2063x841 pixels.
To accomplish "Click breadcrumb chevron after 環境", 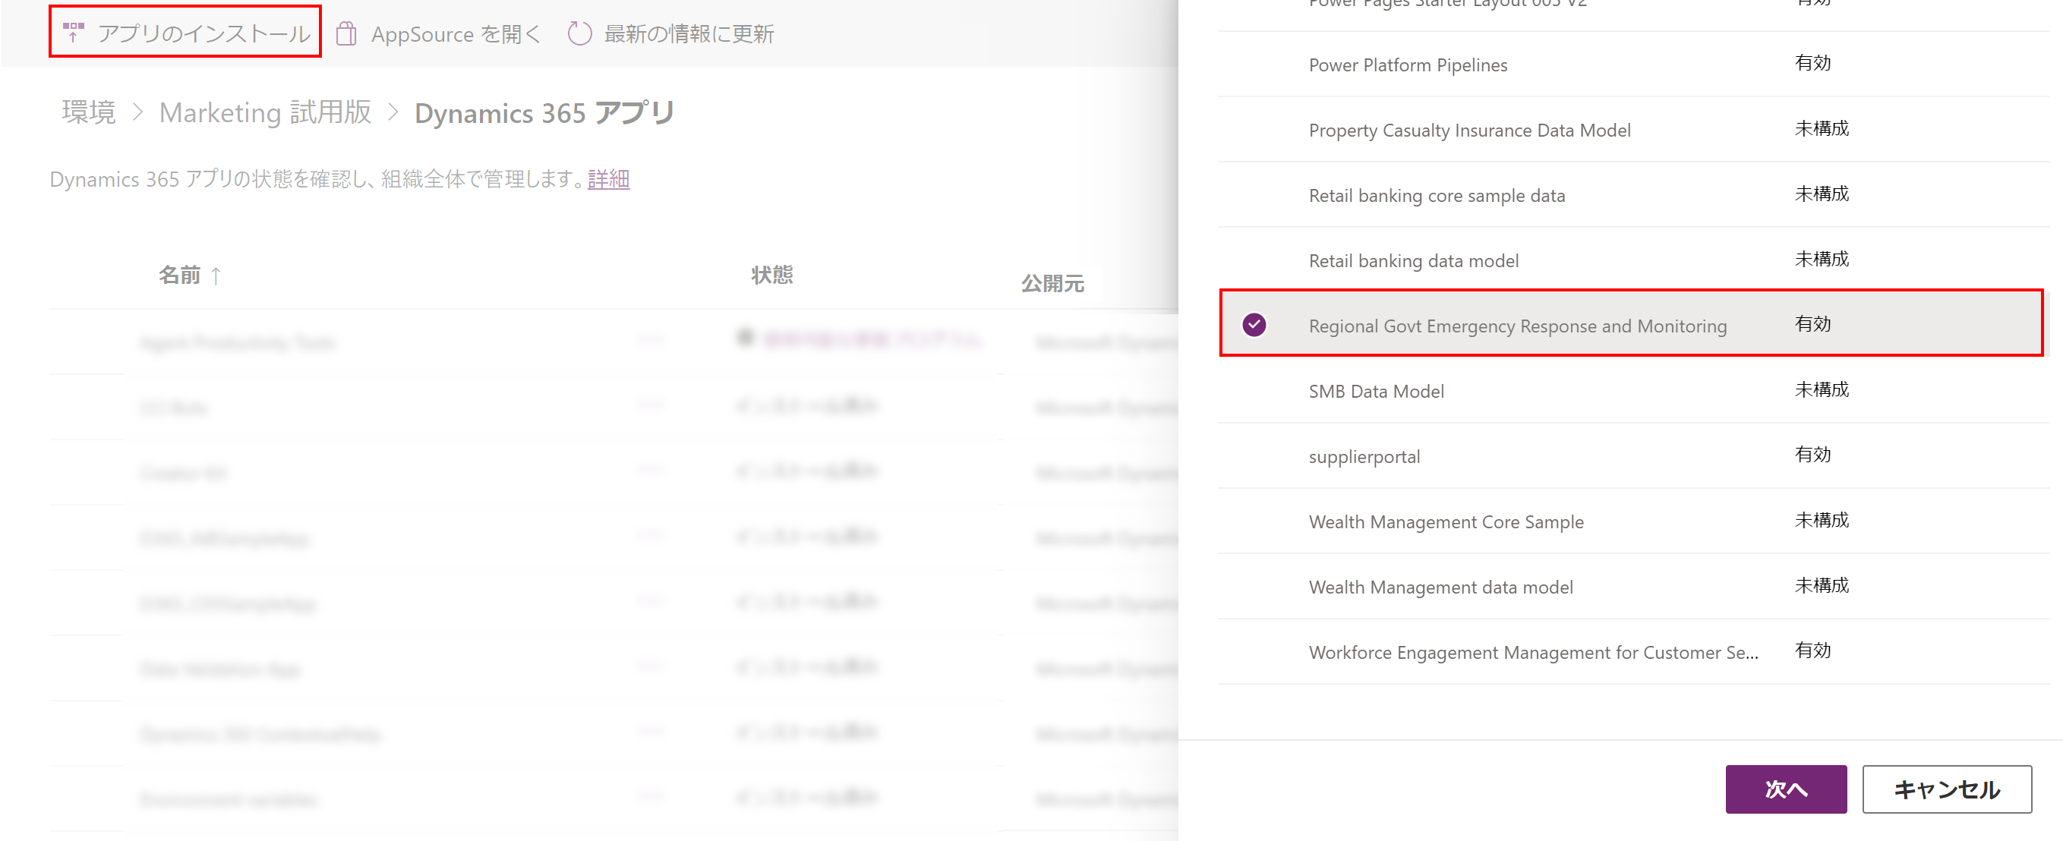I will [137, 112].
